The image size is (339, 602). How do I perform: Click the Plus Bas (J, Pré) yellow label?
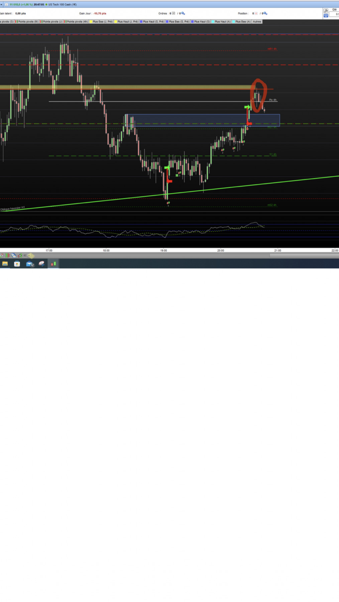coord(101,21)
